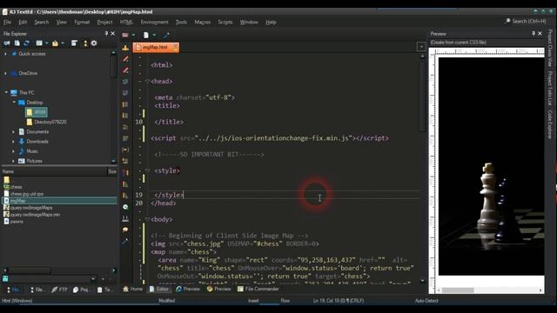Open filter combo box dropdown below file list

click(x=93, y=279)
